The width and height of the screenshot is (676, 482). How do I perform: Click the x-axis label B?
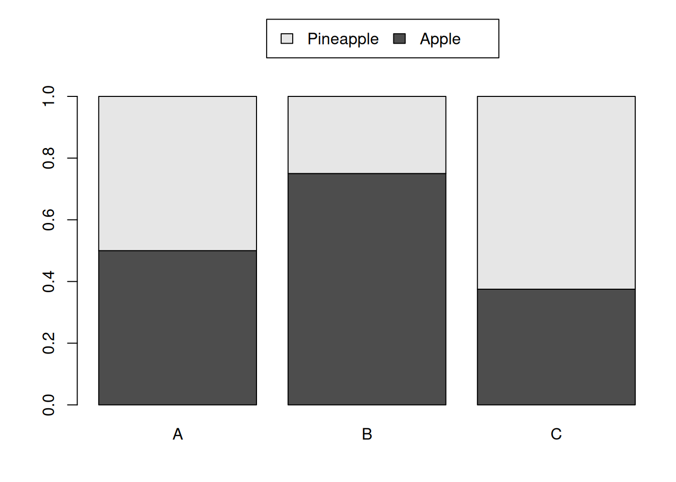[367, 434]
